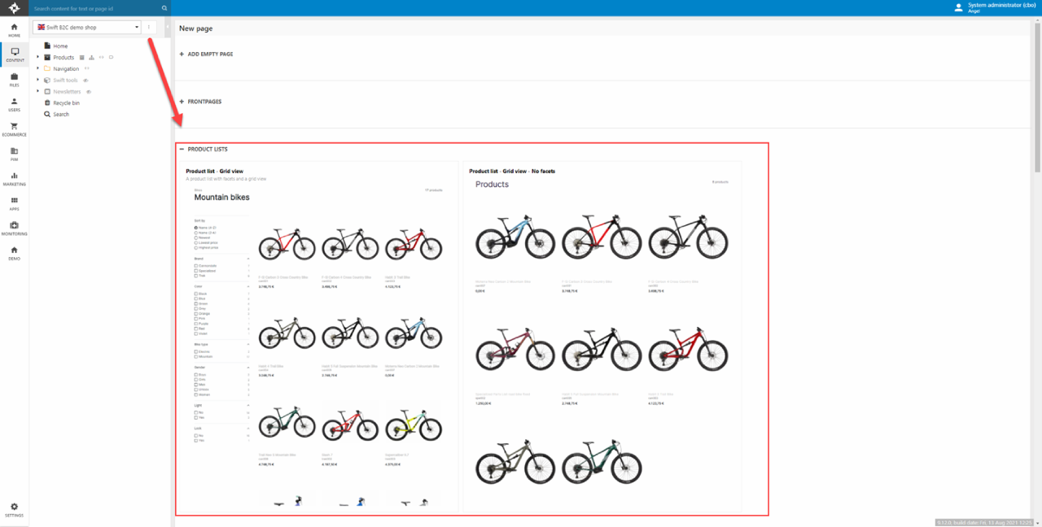Open the Ecommerce section in sidebar
Screen dimensions: 1042x527
[14, 128]
